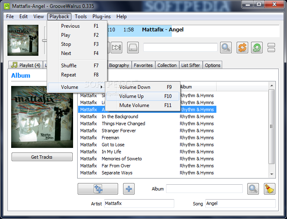The image size is (287, 219).
Task: Switch to the Biography tab
Action: [x=119, y=65]
